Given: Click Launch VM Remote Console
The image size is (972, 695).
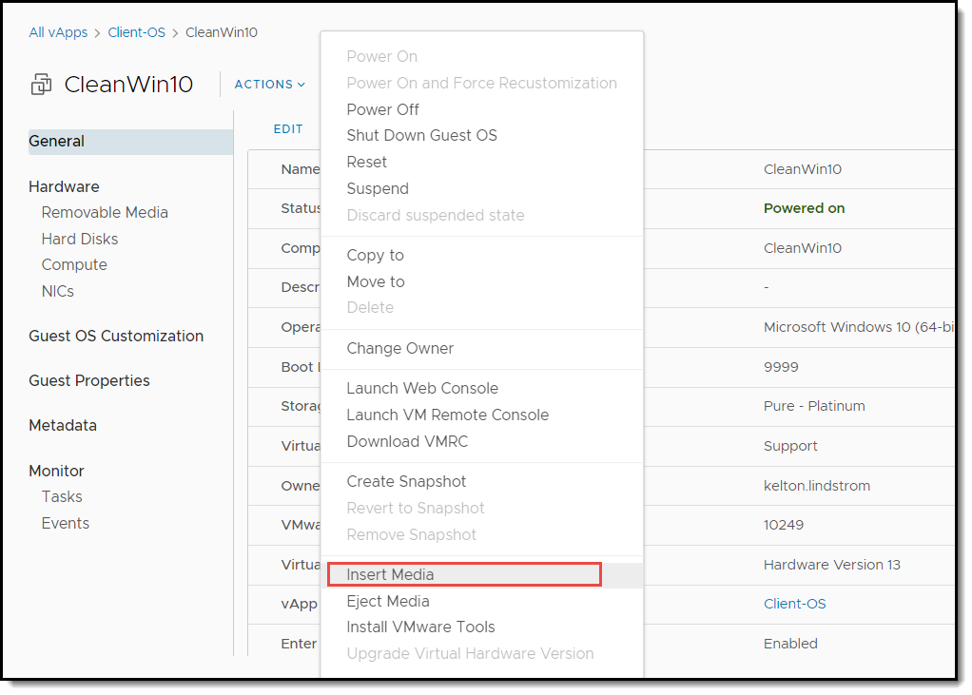Looking at the screenshot, I should click(x=447, y=415).
